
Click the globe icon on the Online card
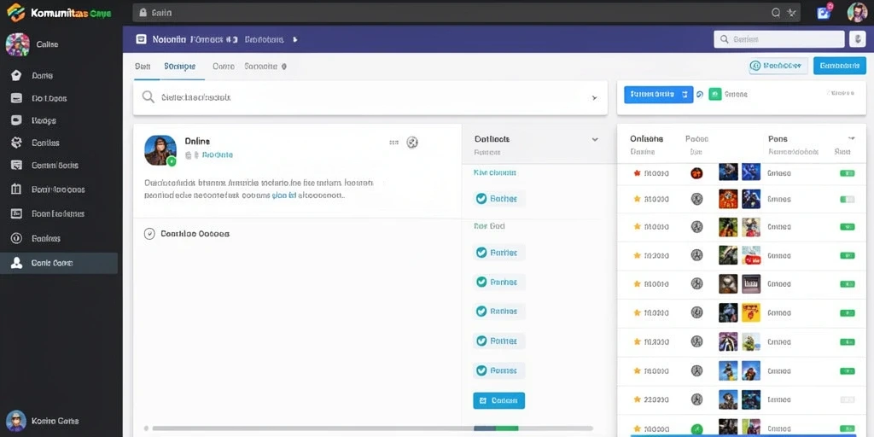[412, 143]
